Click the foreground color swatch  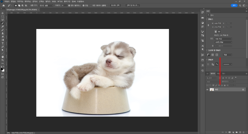tap(2, 69)
